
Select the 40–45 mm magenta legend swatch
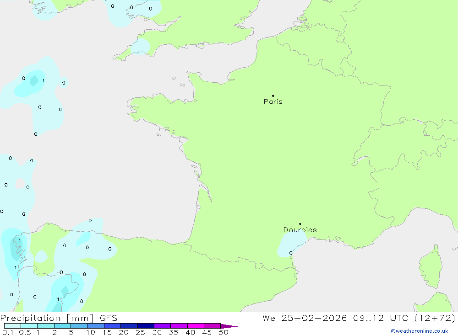click(196, 326)
